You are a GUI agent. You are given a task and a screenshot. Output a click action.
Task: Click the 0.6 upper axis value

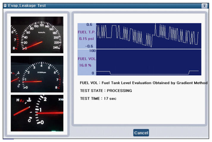click(x=89, y=25)
